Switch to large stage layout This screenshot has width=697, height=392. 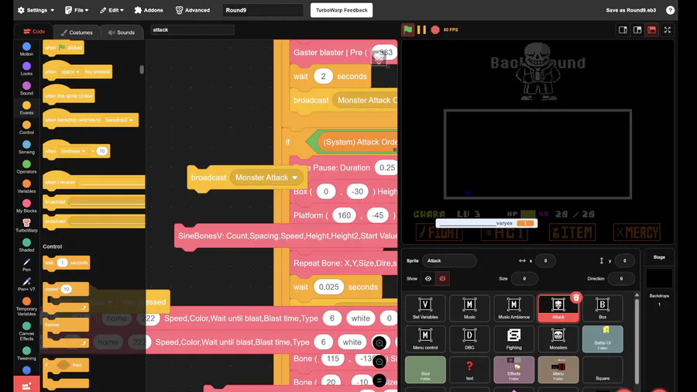[637, 29]
